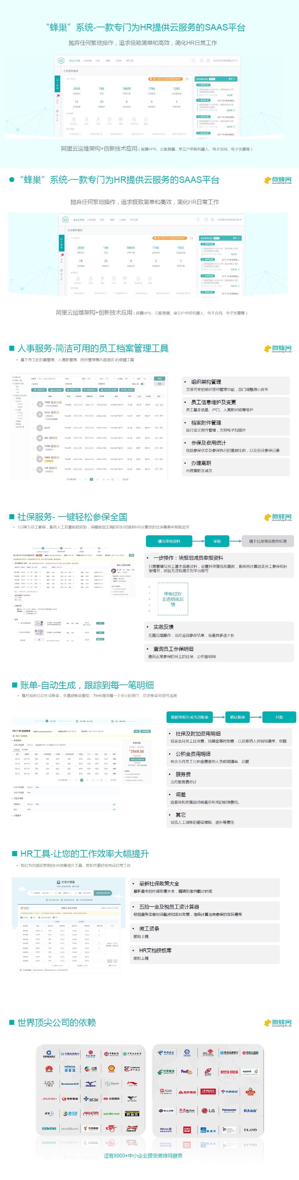This screenshot has height=1180, width=299.
Task: Click the 查询员工参保明细 feature card
Action: click(x=219, y=652)
